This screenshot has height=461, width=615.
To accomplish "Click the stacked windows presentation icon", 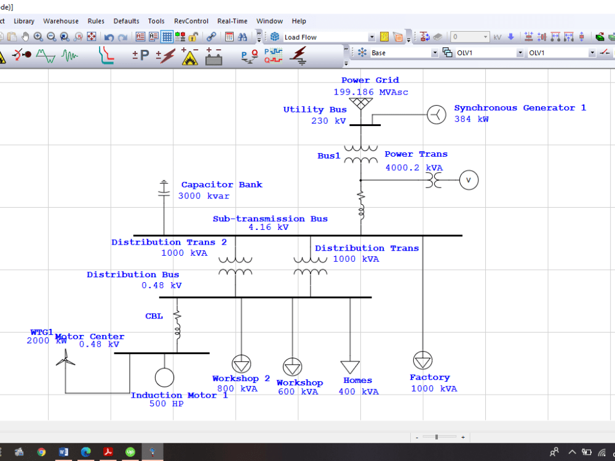I will (448, 52).
